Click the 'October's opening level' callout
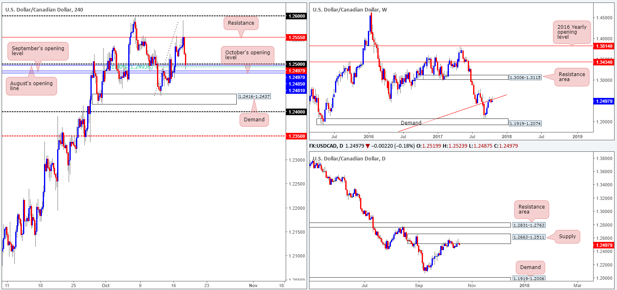Image resolution: width=617 pixels, height=290 pixels. pos(248,55)
